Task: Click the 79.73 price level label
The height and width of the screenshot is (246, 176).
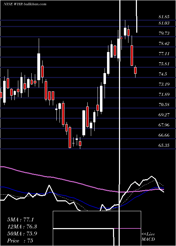Action: pyautogui.click(x=164, y=33)
